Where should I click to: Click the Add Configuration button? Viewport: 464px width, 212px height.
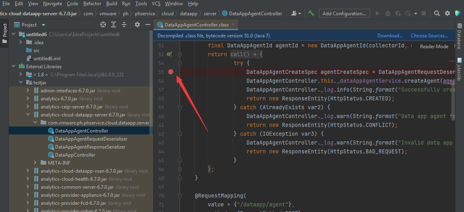click(x=344, y=13)
